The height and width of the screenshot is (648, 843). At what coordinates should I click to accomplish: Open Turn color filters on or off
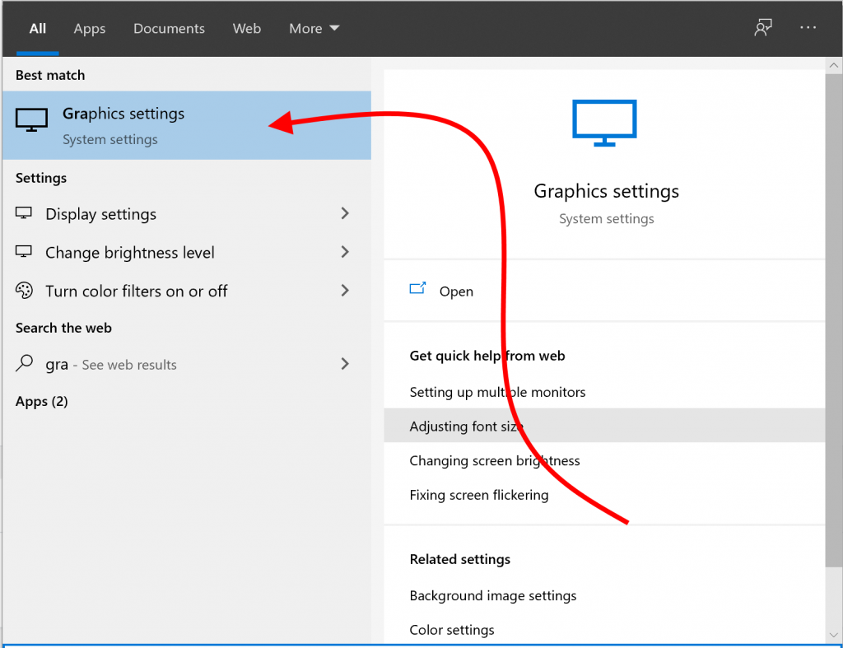pyautogui.click(x=187, y=291)
